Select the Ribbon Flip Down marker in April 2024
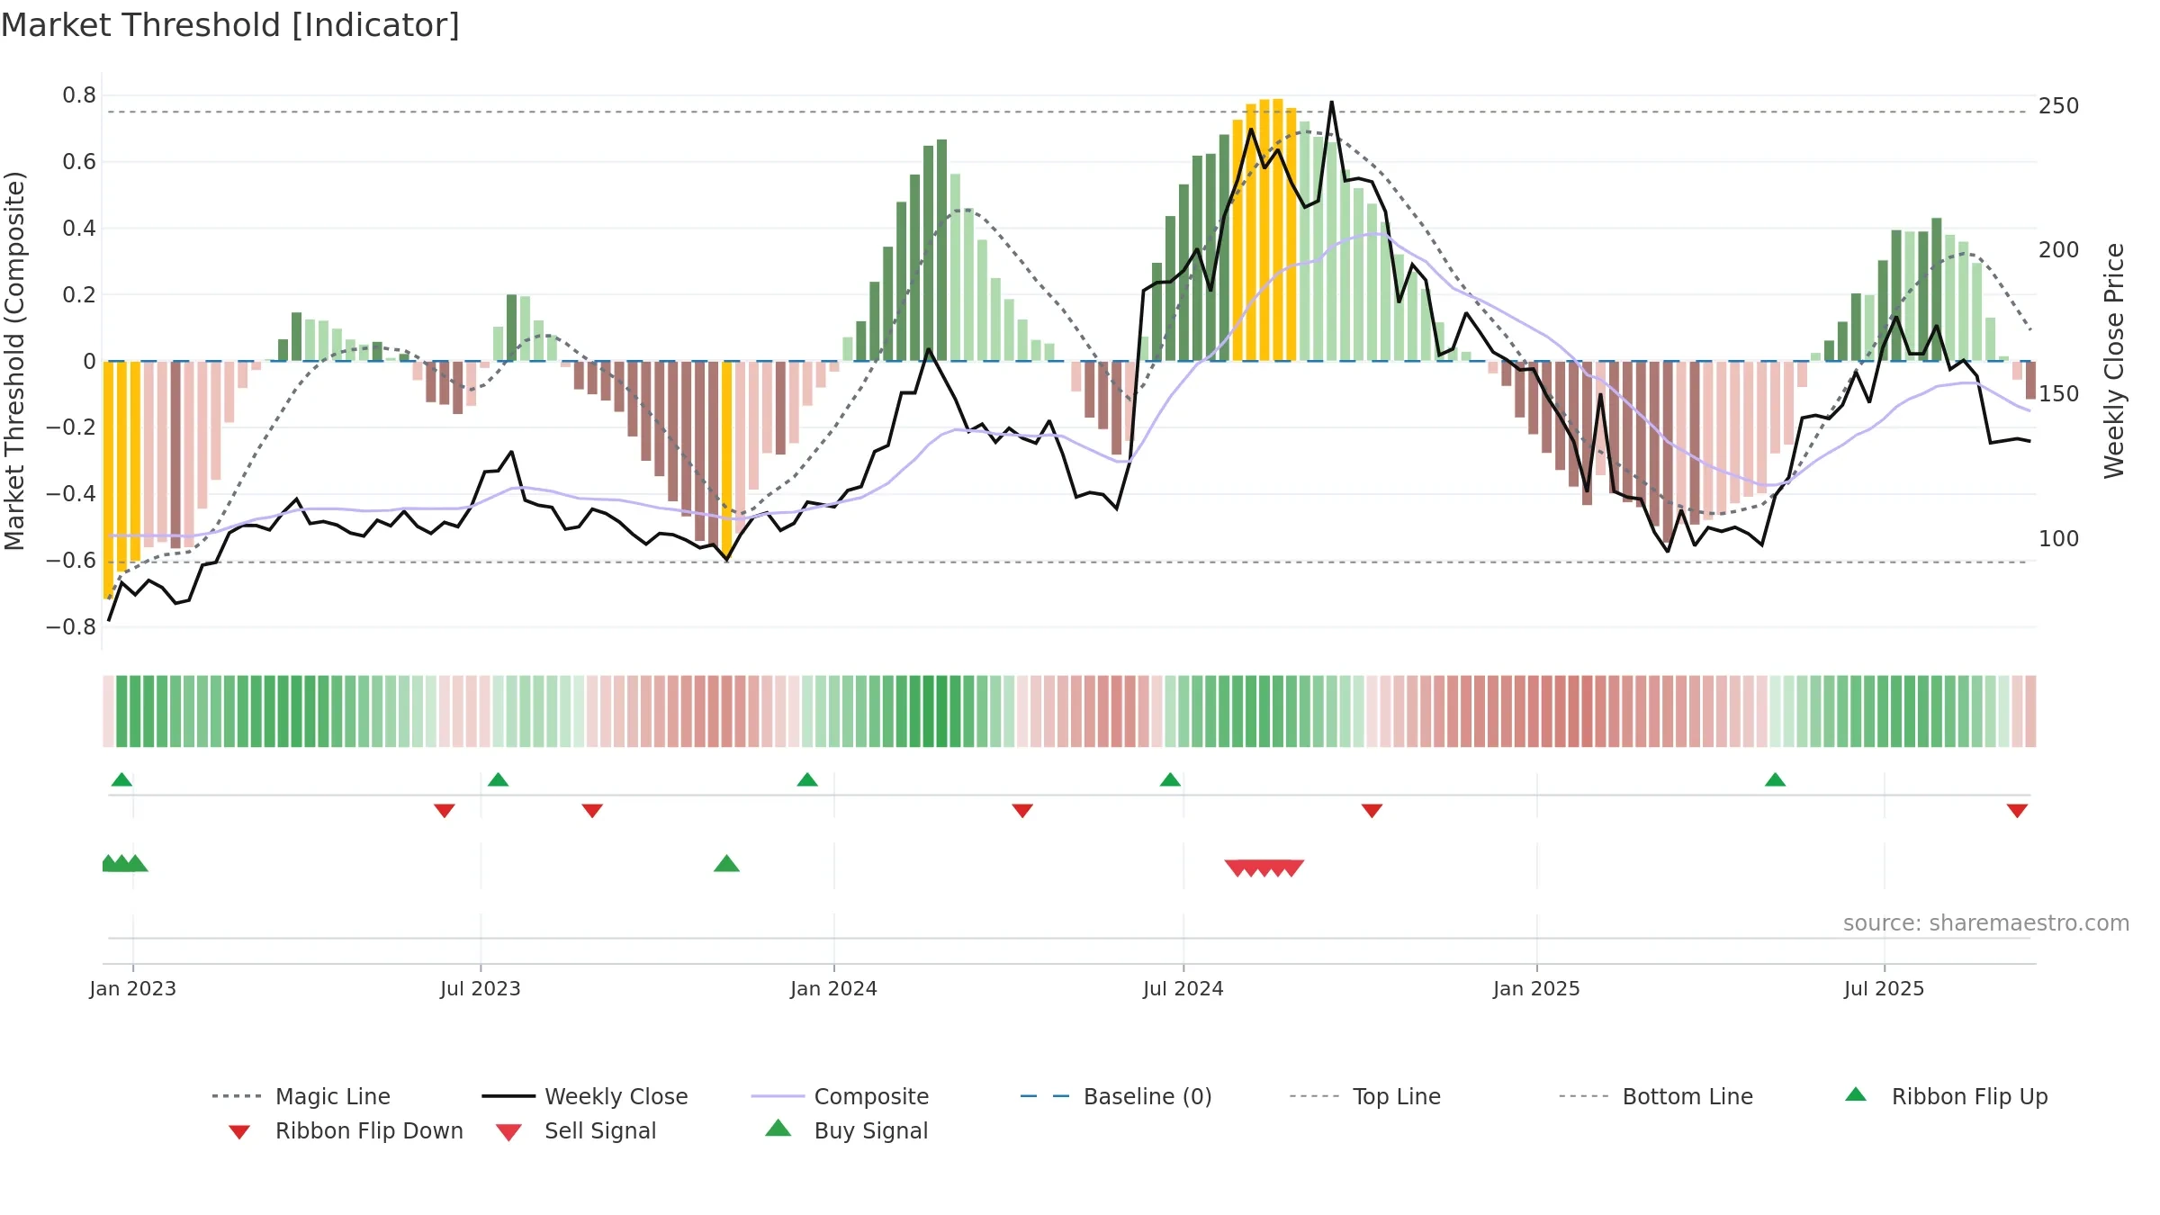The image size is (2160, 1215). (1022, 811)
